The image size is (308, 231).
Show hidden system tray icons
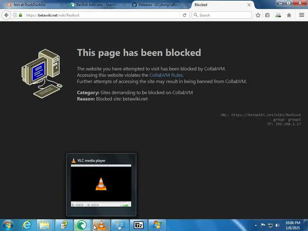(x=256, y=225)
